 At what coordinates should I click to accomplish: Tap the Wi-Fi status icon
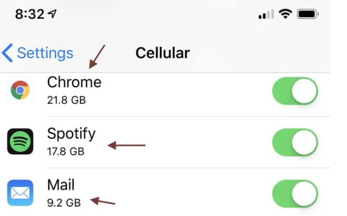click(x=285, y=14)
